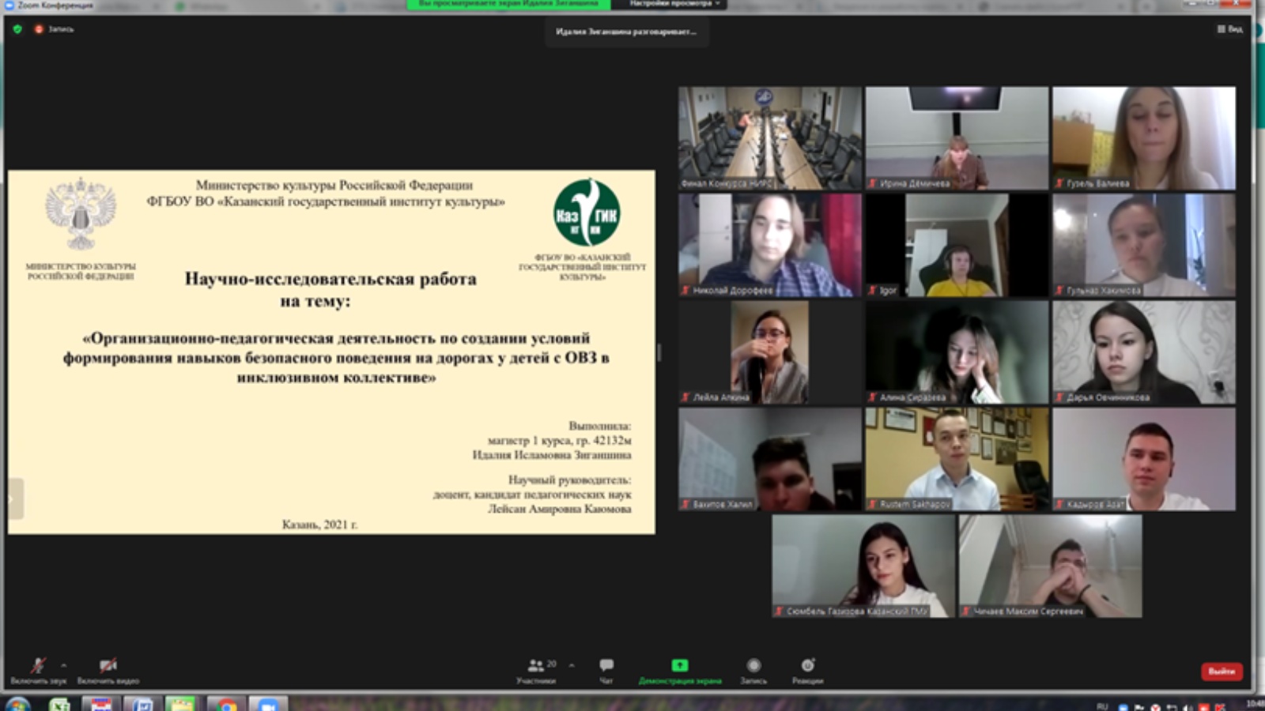Screen dimensions: 1265x711
Task: Select the video tile labeled Igor
Action: (957, 246)
